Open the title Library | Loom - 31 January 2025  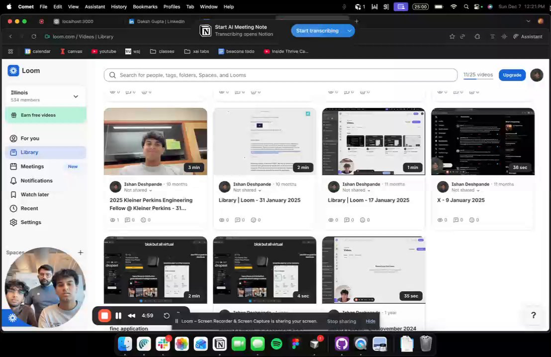point(260,200)
